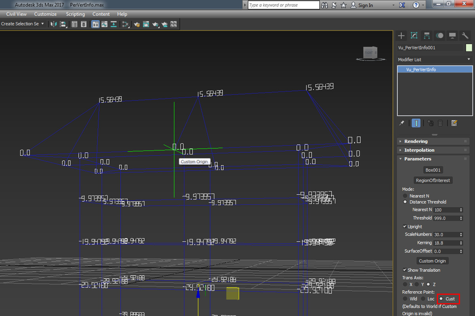Screen dimensions: 475x316
Task: Expand the Rendering rollout
Action: (433, 141)
